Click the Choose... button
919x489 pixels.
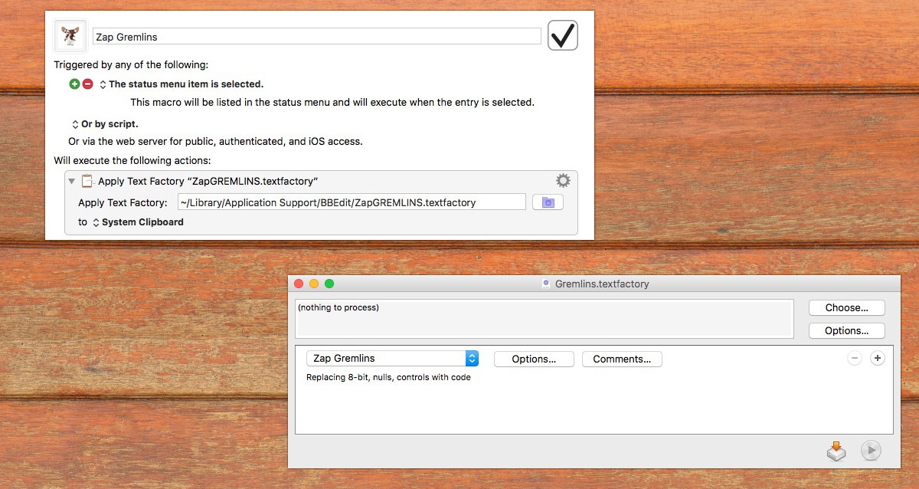pos(847,308)
